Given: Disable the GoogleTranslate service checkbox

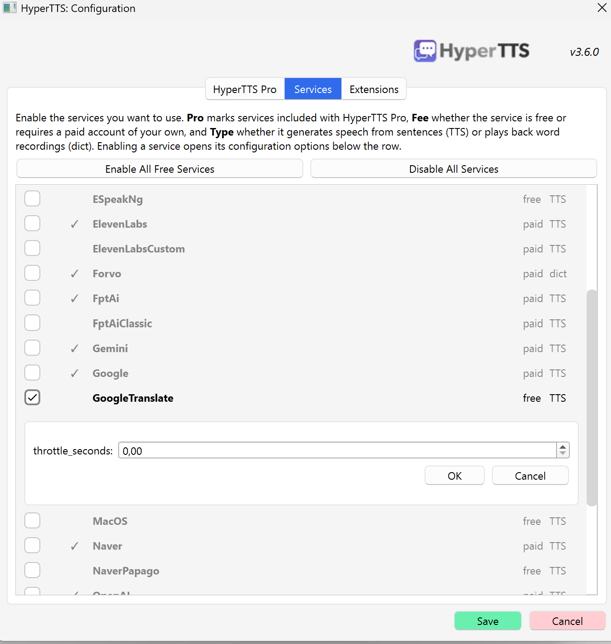Looking at the screenshot, I should coord(32,397).
